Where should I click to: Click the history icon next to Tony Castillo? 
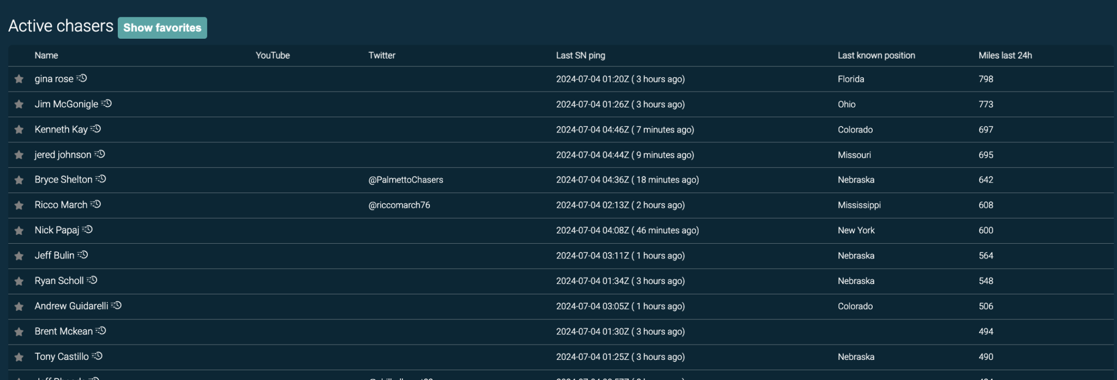(x=97, y=357)
